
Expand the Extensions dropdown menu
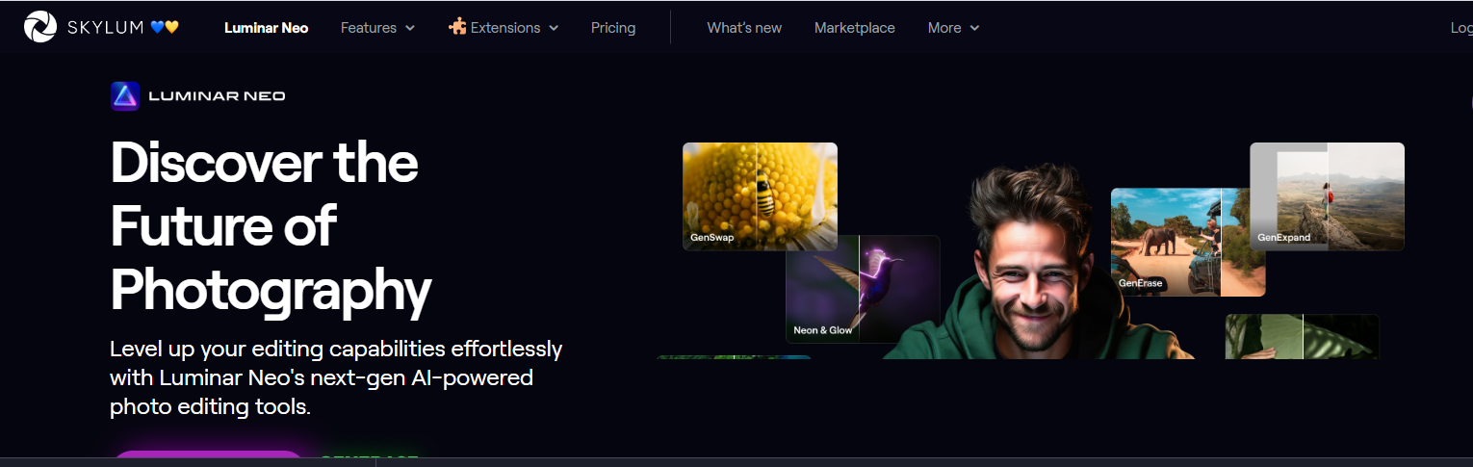click(504, 28)
